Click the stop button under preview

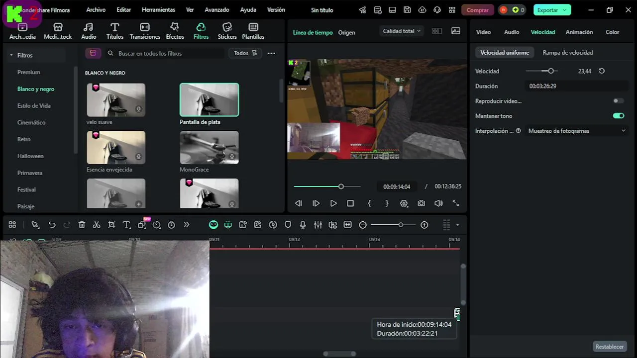350,203
